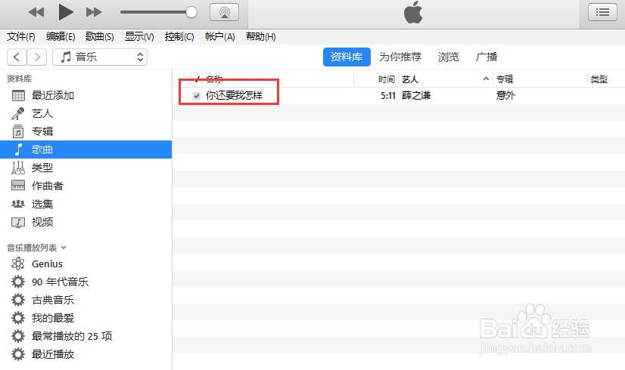The height and width of the screenshot is (370, 625).
Task: Open the 最近播放 smart playlist
Action: pos(86,354)
